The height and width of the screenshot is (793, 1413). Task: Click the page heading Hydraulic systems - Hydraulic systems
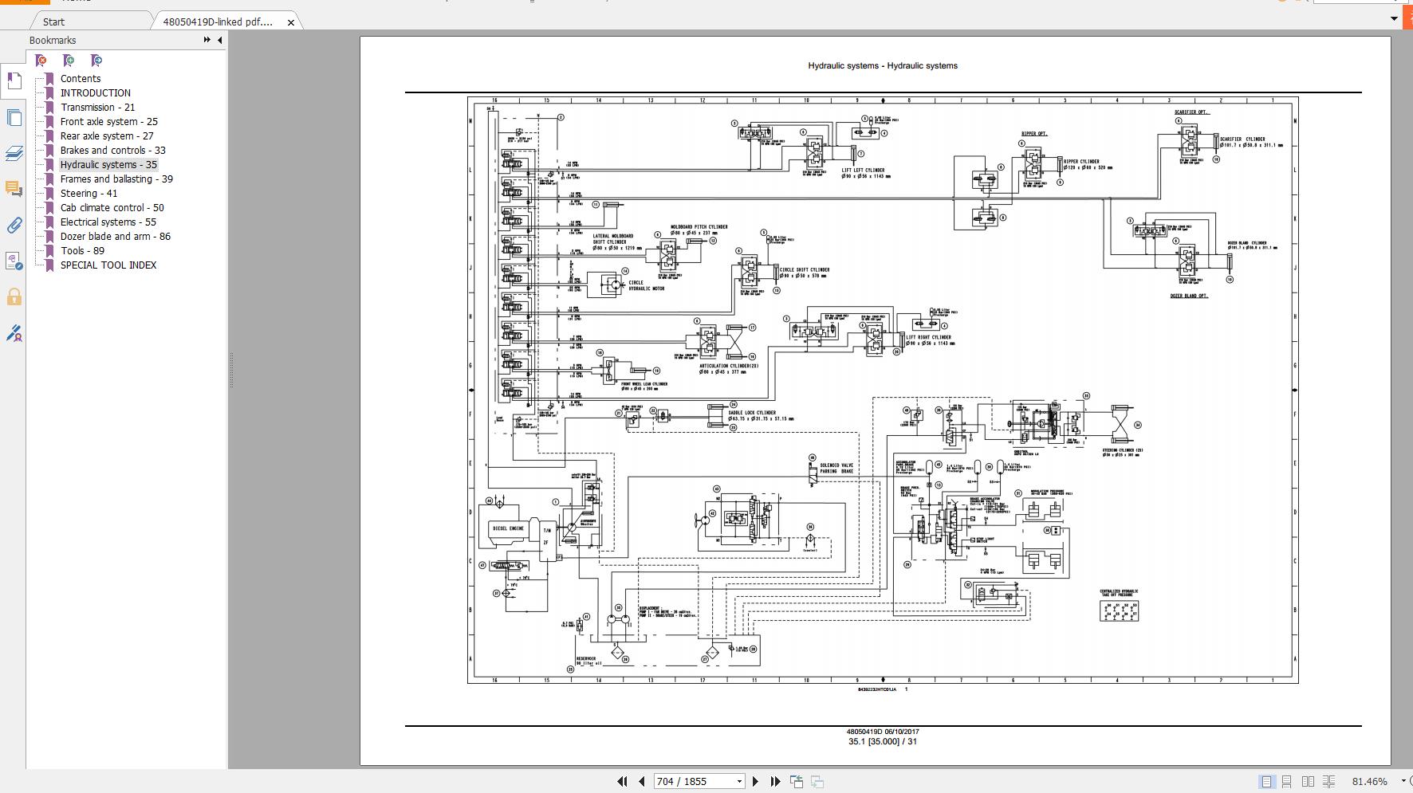883,65
